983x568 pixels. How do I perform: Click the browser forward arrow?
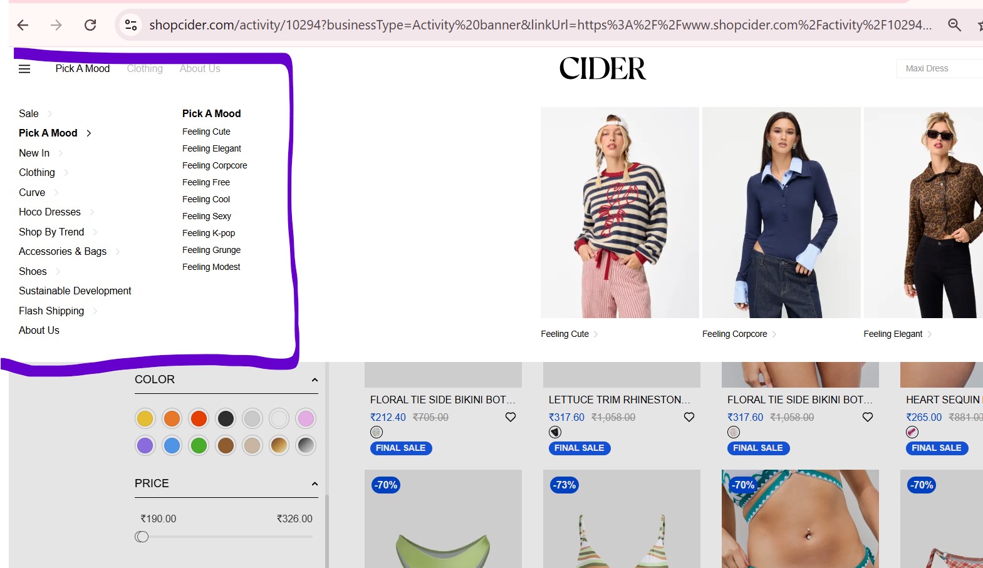coord(56,25)
